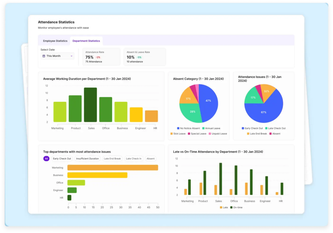Click the Attendance Rate 75% card
This screenshot has height=233, width=333.
point(101,57)
